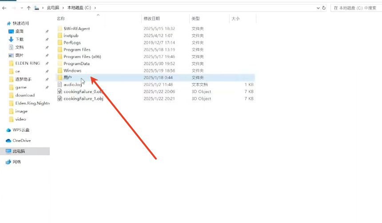Select the Program Files (x86) folder
Viewport: 382px width, 223px height.
click(x=83, y=57)
